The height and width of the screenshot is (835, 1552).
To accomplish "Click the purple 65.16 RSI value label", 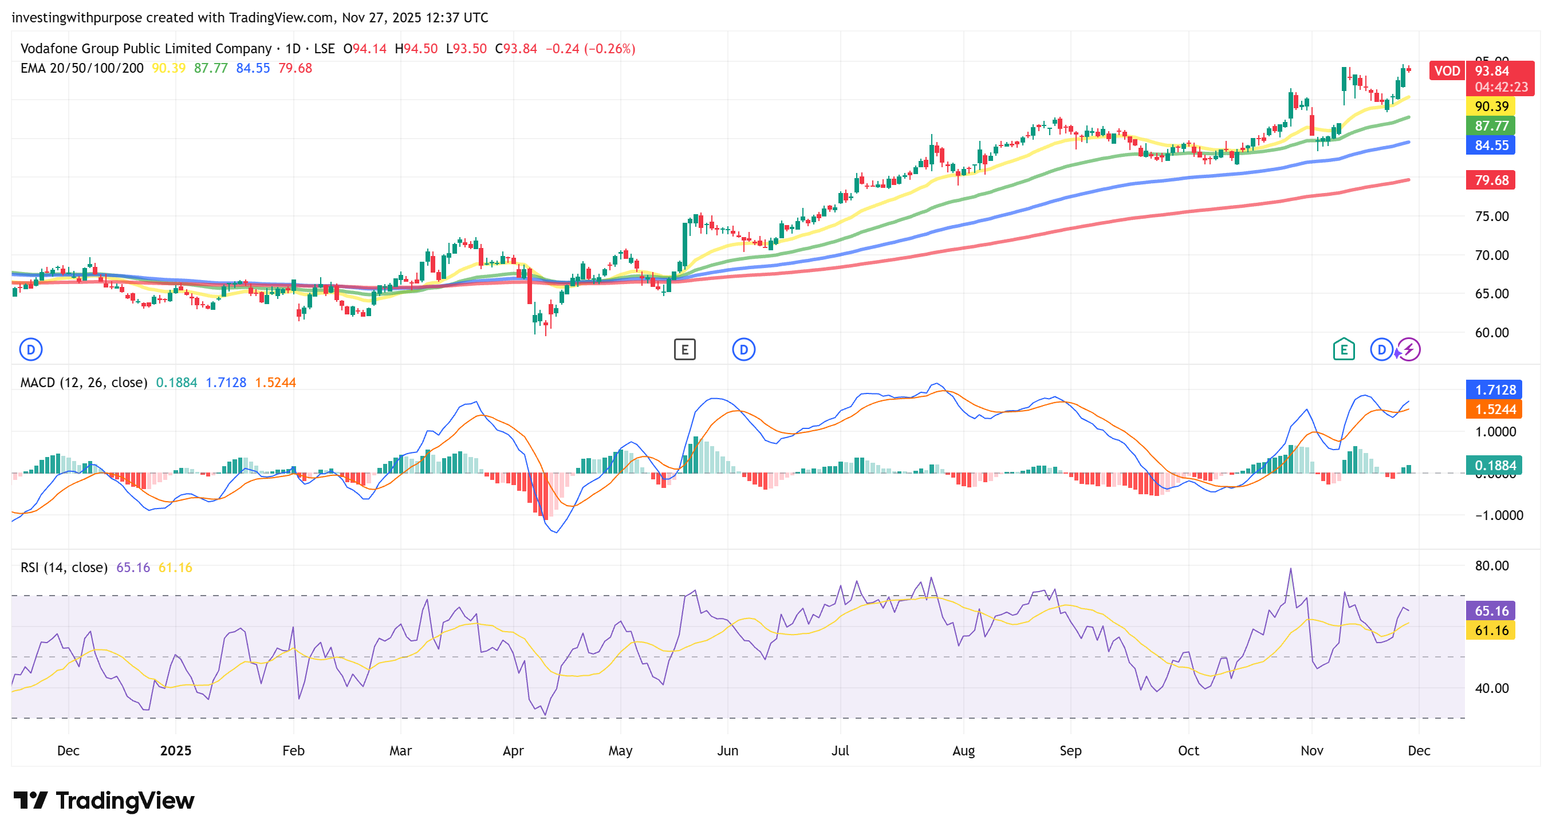I will [1491, 611].
